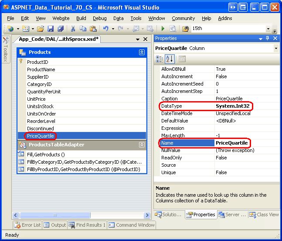Viewport: 282px width, 241px height.
Task: Click the Paste clipboard icon
Action: click(93, 29)
